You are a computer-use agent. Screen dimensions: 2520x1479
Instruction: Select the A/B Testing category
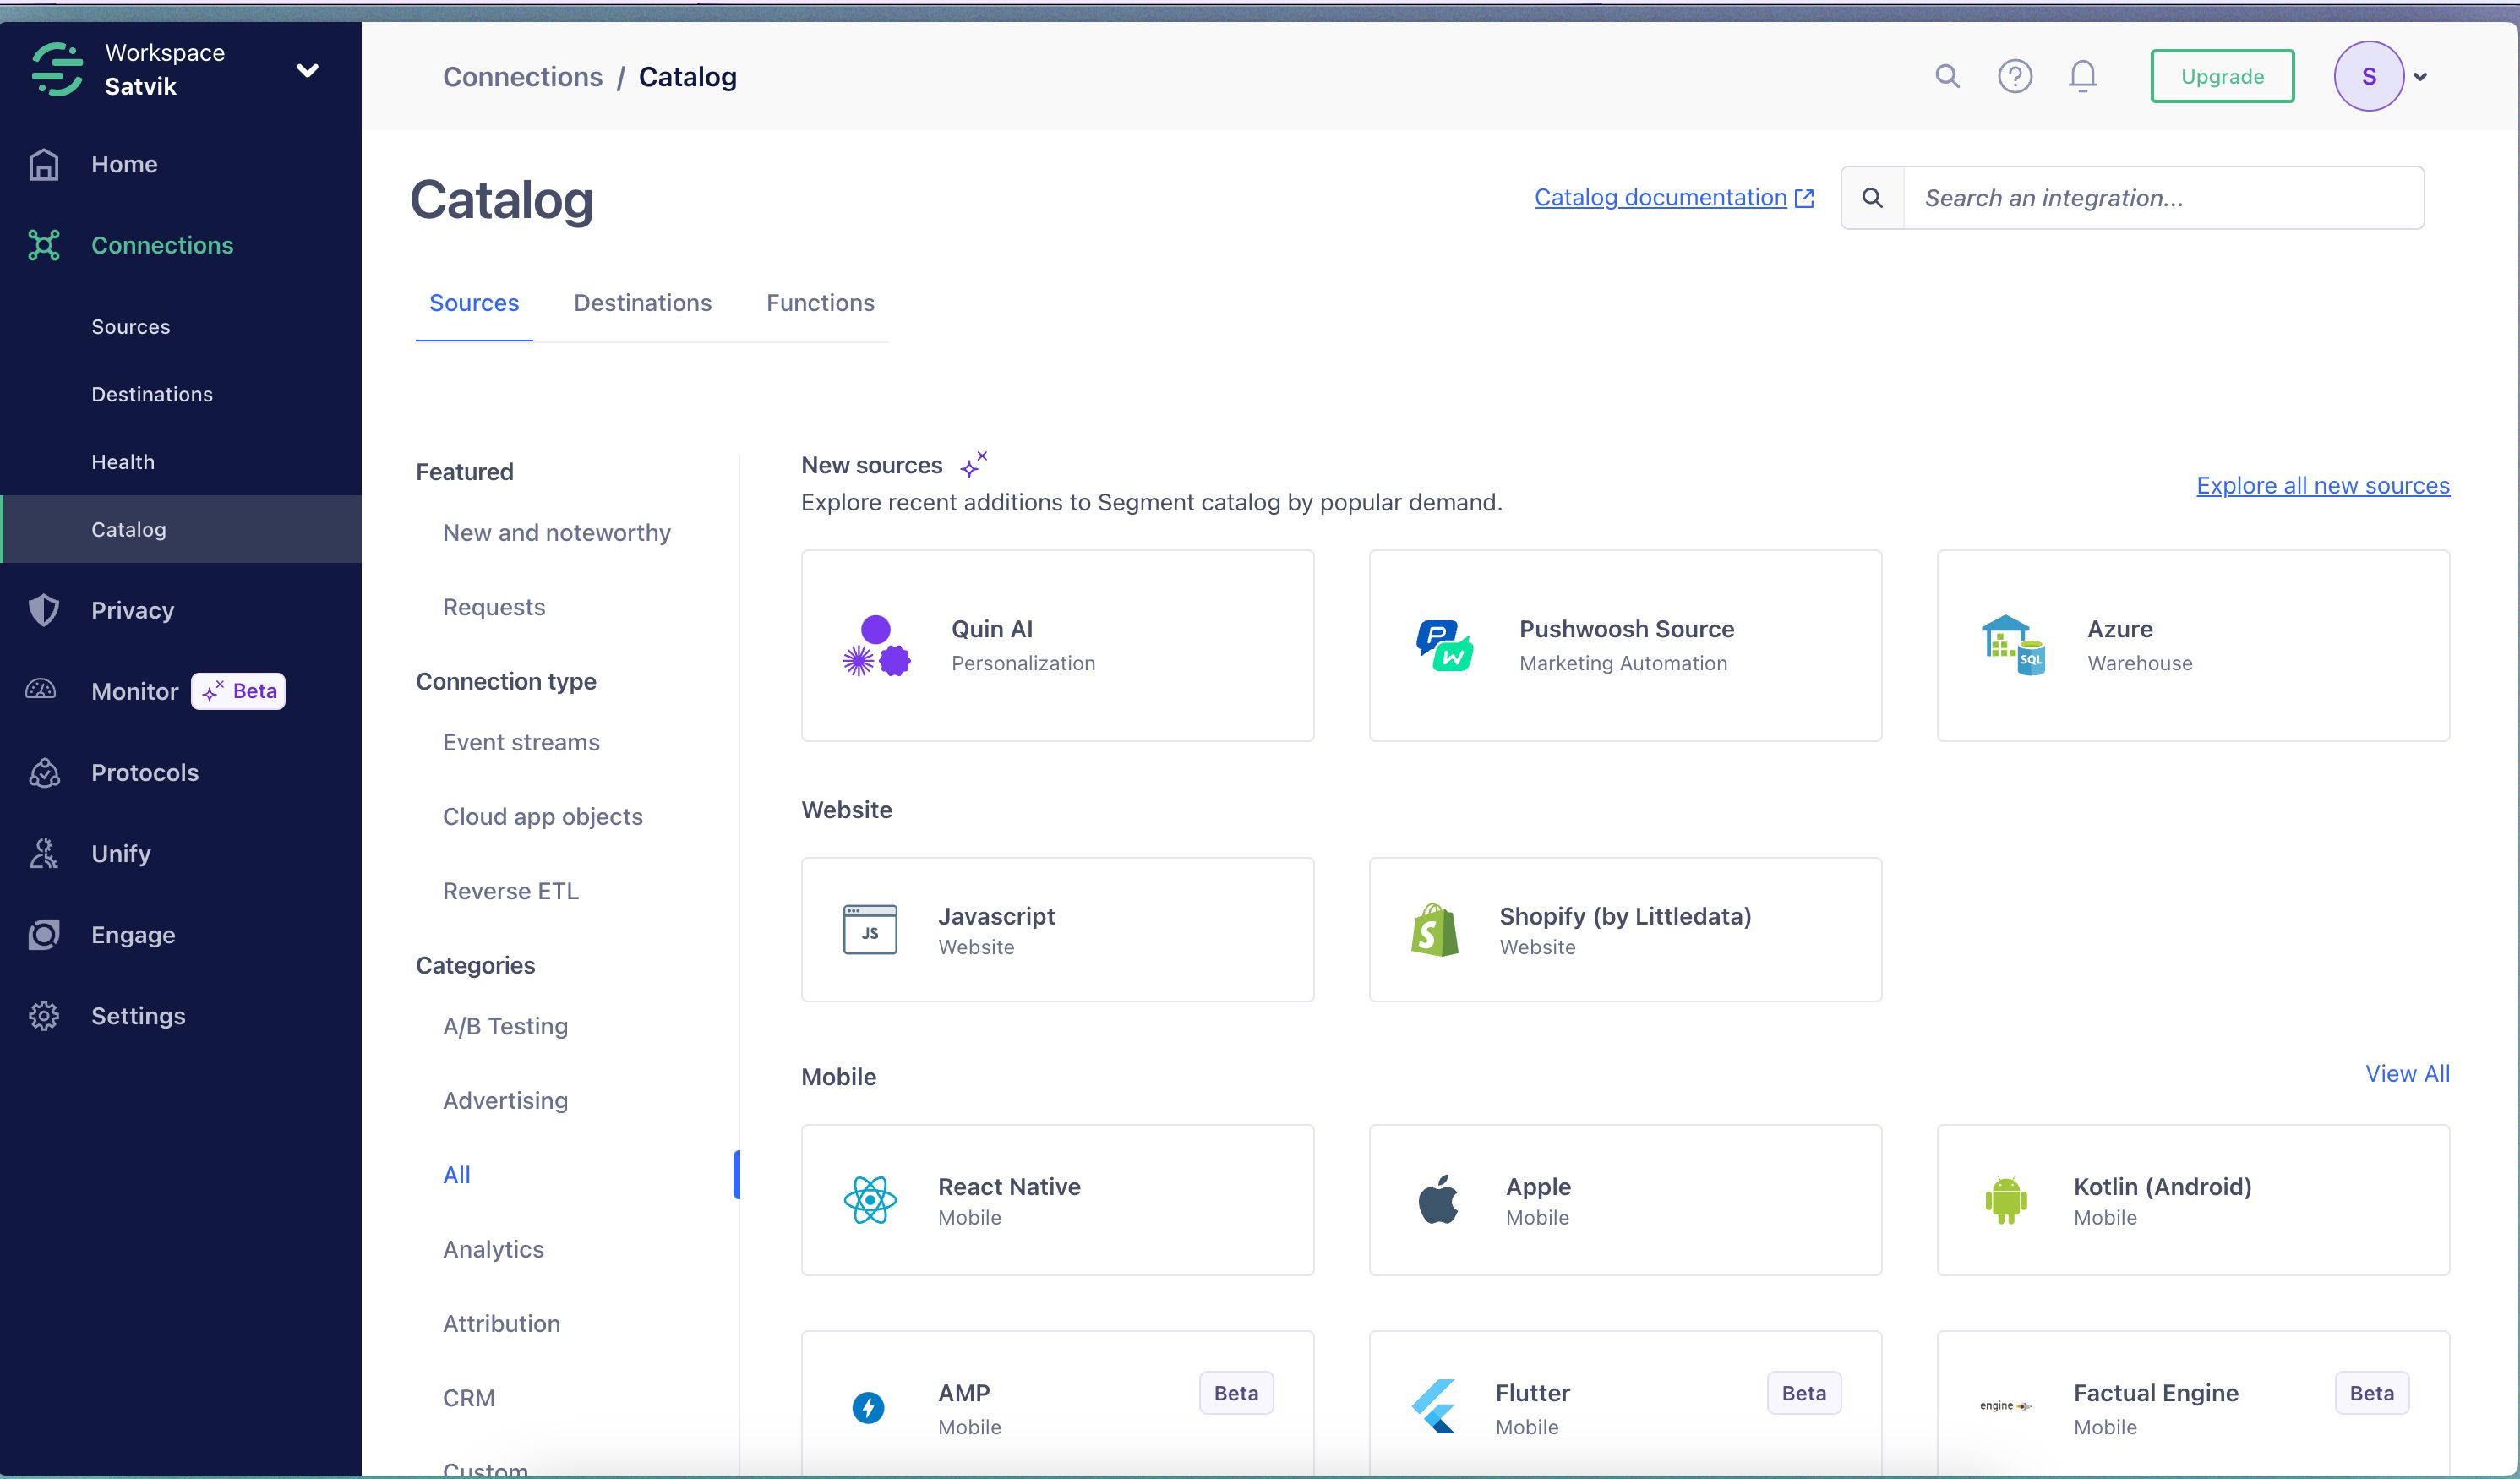click(x=506, y=1027)
